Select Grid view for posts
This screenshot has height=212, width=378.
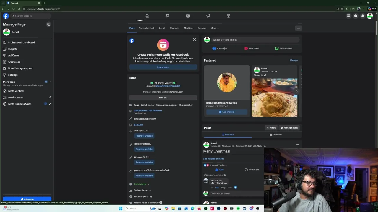click(x=276, y=135)
